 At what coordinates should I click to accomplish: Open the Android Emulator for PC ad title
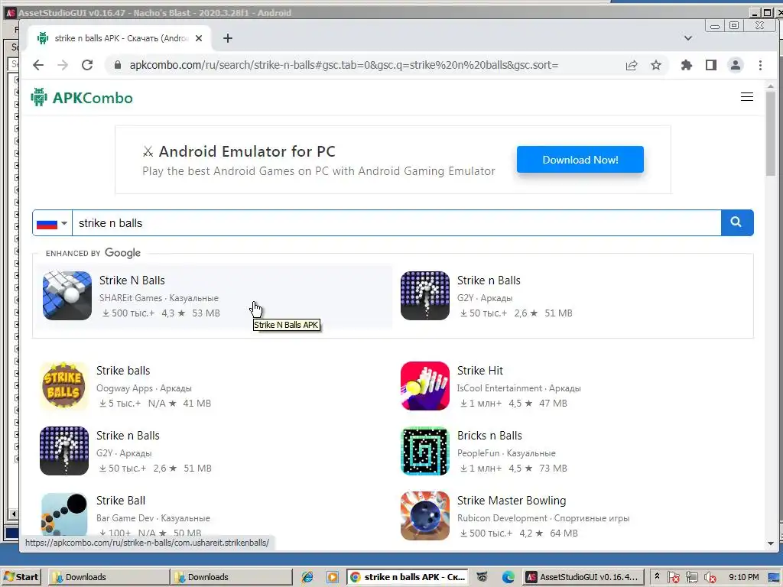coord(247,151)
